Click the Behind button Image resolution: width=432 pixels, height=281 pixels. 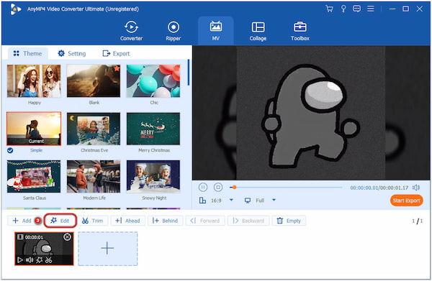click(x=165, y=221)
